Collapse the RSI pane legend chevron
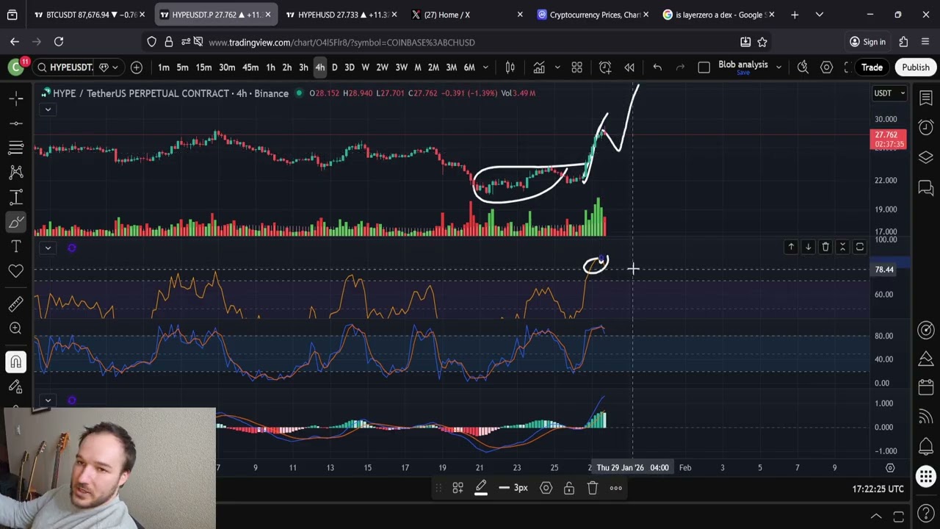This screenshot has width=940, height=529. 48,248
